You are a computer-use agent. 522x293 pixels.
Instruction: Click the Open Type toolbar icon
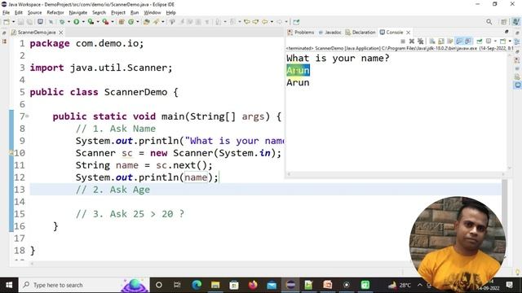tap(147, 22)
